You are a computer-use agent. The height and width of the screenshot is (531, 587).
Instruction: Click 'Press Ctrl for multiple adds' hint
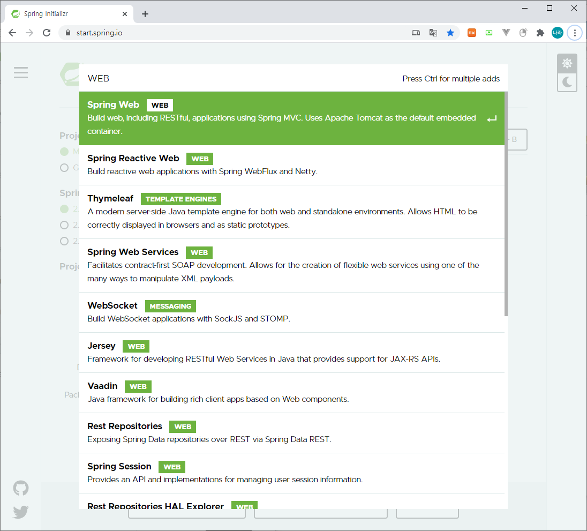click(x=451, y=79)
